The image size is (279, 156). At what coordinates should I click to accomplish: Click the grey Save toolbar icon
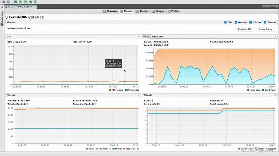pos(9,2)
